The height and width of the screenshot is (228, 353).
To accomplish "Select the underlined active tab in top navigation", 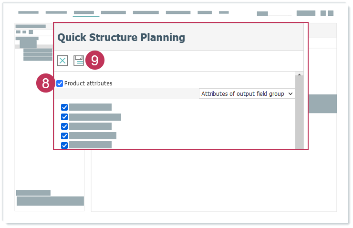I will coord(84,12).
